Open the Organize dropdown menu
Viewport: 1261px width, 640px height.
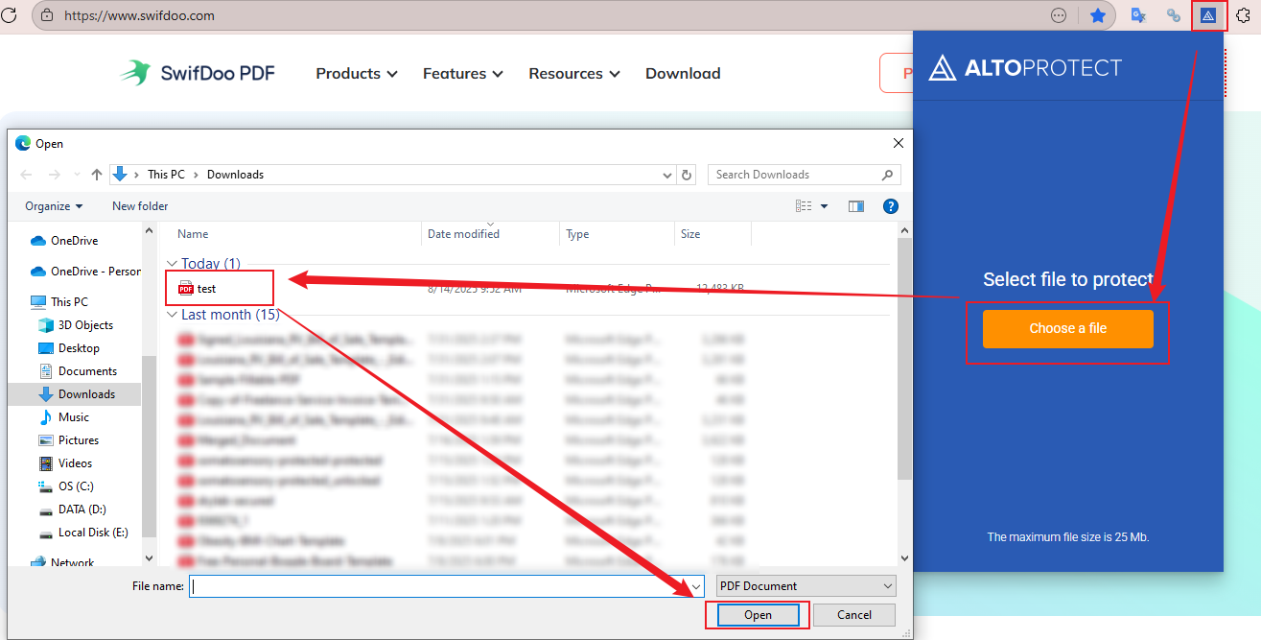(54, 206)
